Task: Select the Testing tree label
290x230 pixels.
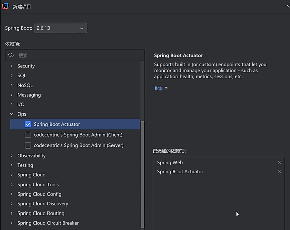Action: click(x=25, y=165)
